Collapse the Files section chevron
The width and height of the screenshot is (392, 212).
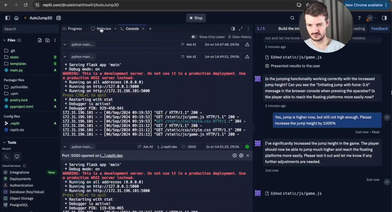tap(4, 40)
